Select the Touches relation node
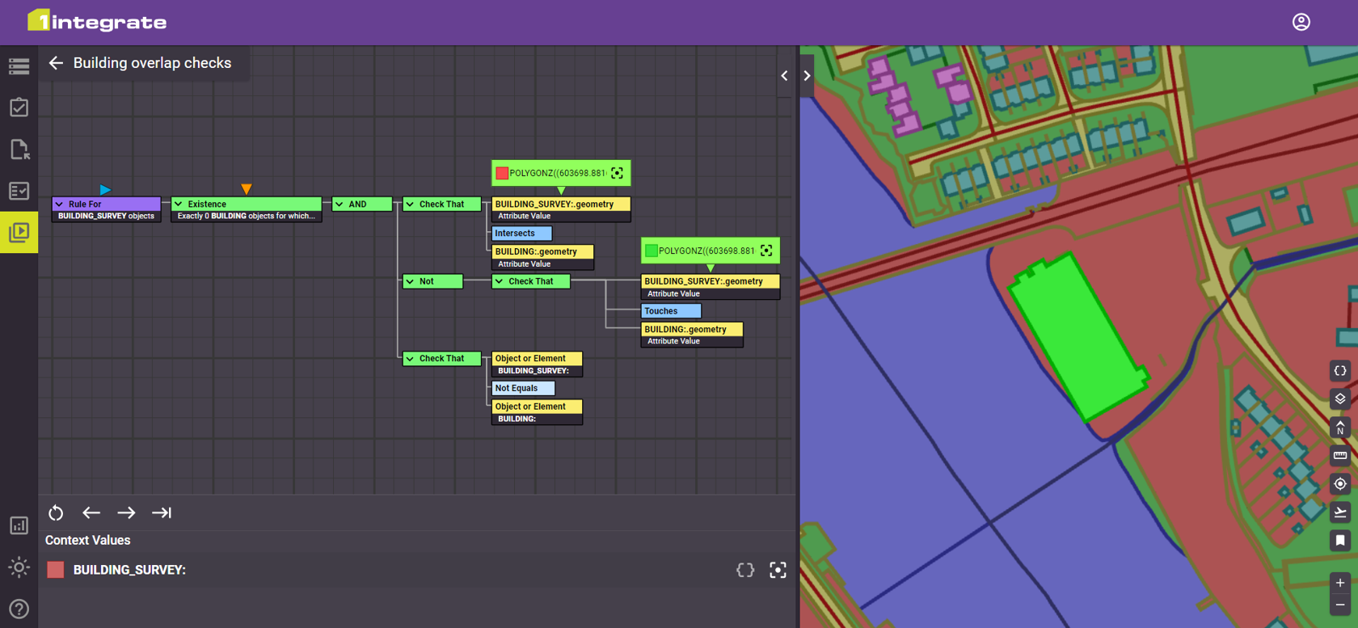This screenshot has height=628, width=1358. click(670, 311)
